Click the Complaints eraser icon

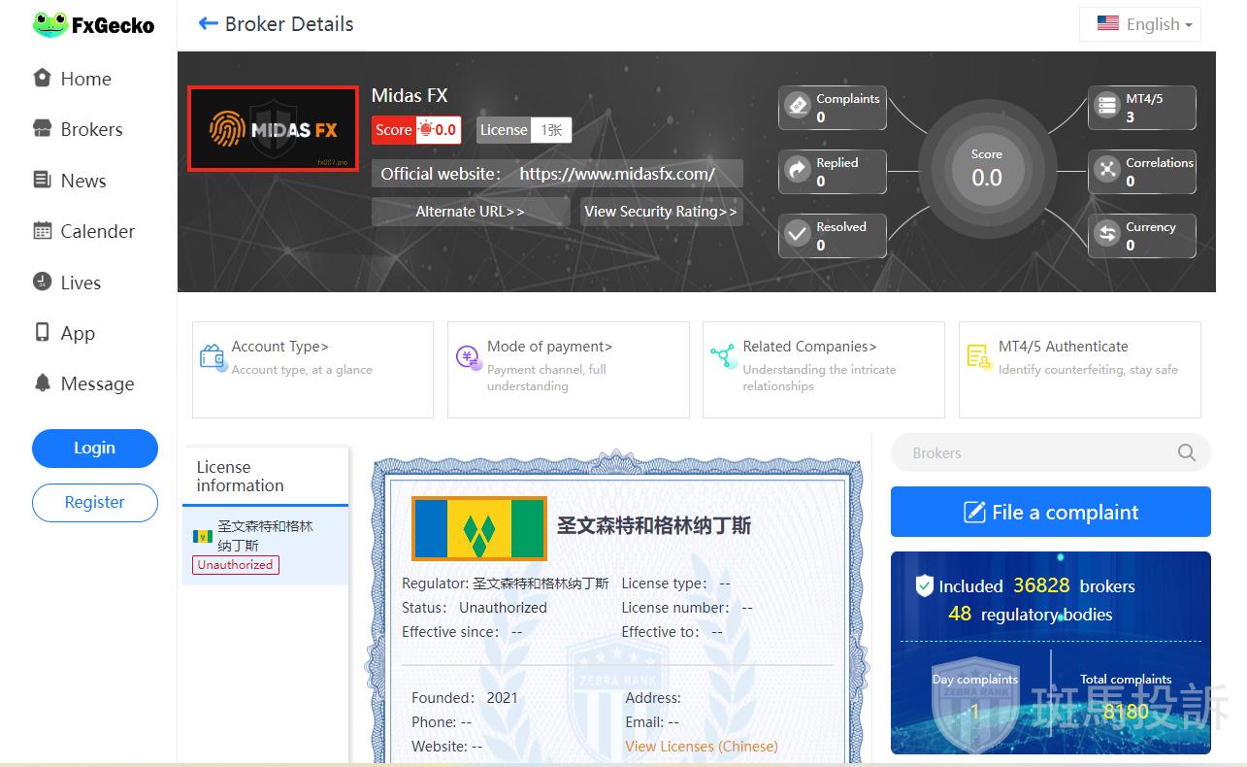tap(798, 105)
